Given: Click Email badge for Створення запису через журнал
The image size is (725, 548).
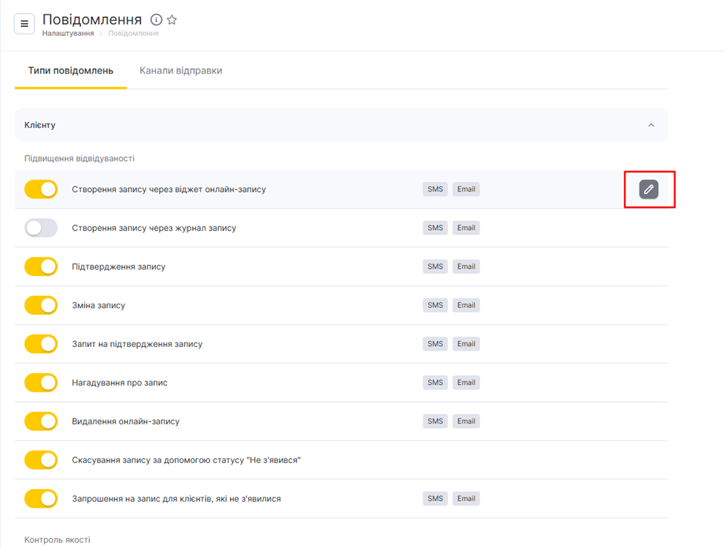Looking at the screenshot, I should coord(466,228).
